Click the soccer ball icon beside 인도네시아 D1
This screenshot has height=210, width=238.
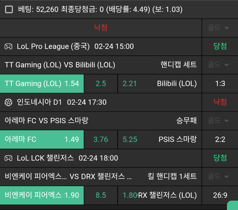coord(8,102)
